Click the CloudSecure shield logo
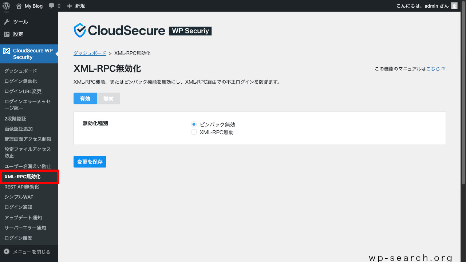The height and width of the screenshot is (262, 466). 80,30
